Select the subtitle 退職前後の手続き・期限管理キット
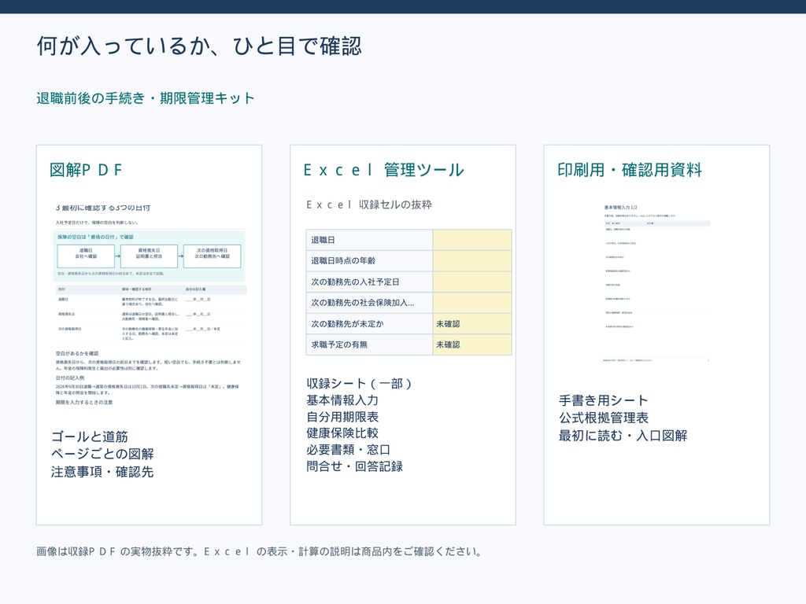806x604 pixels. point(146,98)
